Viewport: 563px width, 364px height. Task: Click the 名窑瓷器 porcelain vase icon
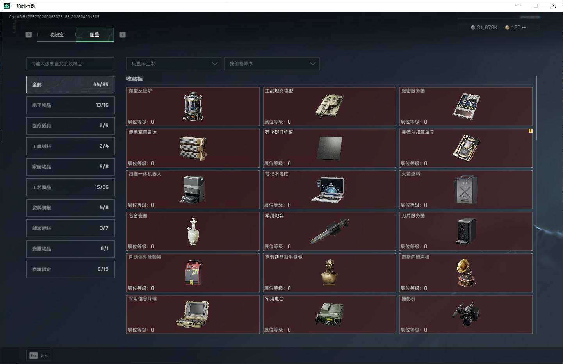point(193,231)
